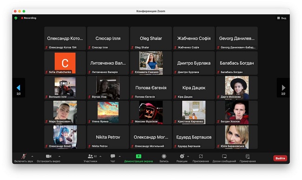Click the Participants icon in the toolbar
Image resolution: width=302 pixels, height=180 pixels.
tap(90, 156)
